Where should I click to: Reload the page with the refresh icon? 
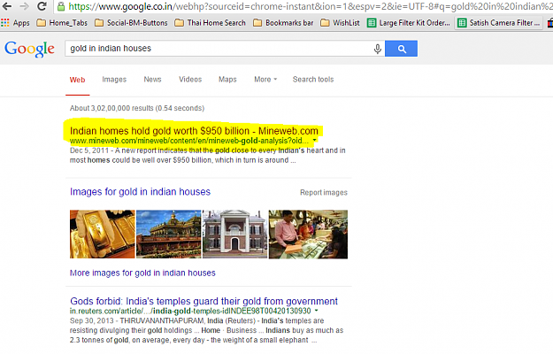42,6
